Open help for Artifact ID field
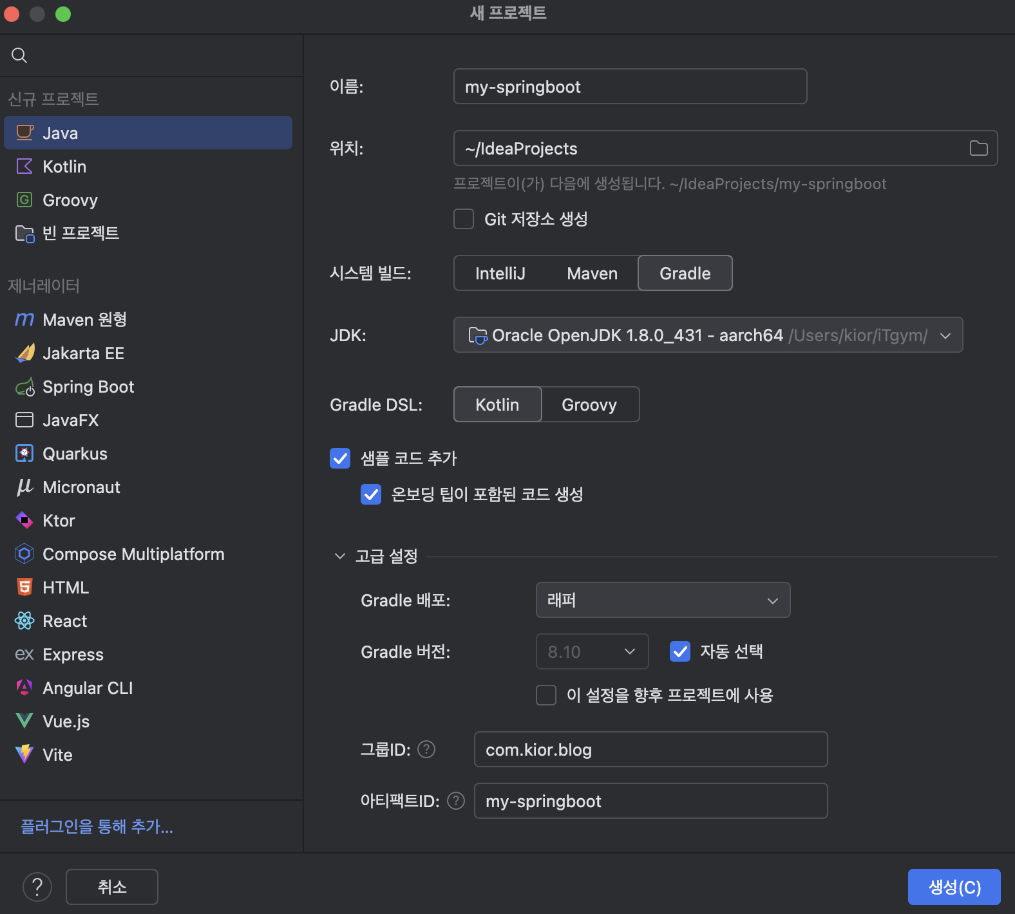The height and width of the screenshot is (914, 1015). click(456, 801)
